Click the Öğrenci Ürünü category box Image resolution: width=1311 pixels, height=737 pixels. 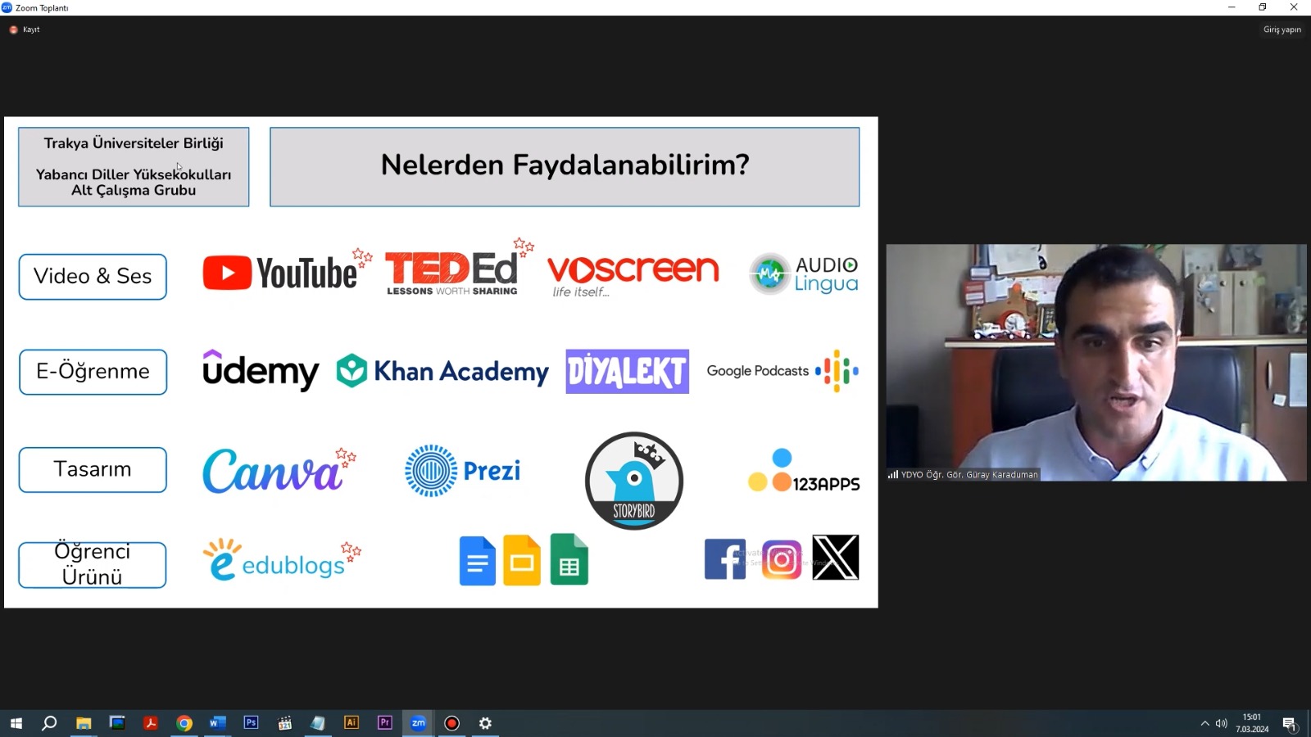pyautogui.click(x=93, y=565)
